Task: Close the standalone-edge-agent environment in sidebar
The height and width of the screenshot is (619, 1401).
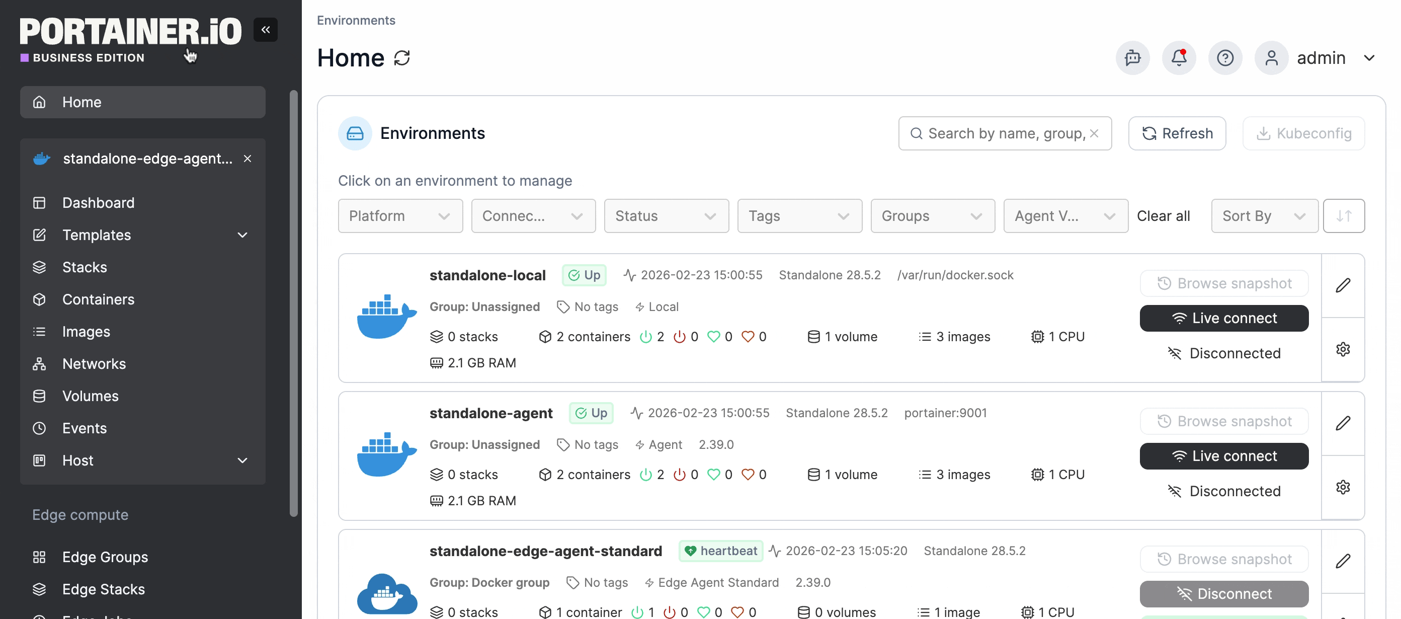Action: pos(248,159)
